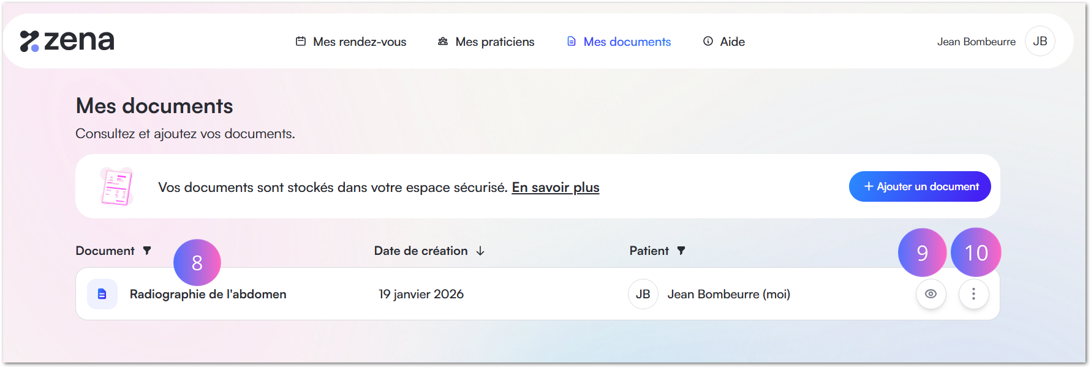This screenshot has height=368, width=1091.
Task: Click the Jean Bombeurre account name
Action: click(x=976, y=42)
